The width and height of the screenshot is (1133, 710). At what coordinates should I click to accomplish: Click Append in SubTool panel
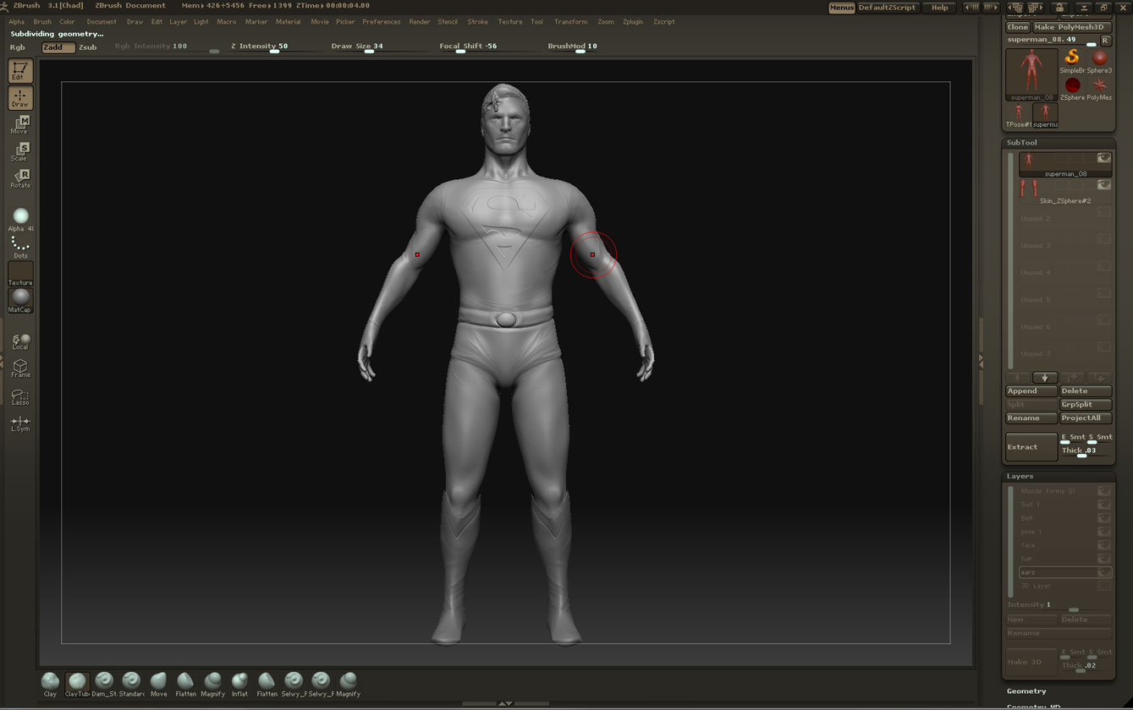coord(1031,391)
